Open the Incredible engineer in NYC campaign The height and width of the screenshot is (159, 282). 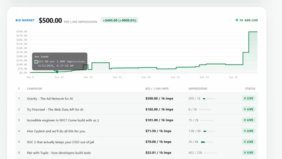pyautogui.click(x=63, y=120)
